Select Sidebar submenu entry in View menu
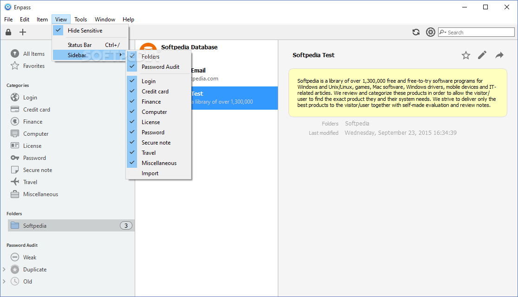Image resolution: width=518 pixels, height=297 pixels. [x=90, y=55]
